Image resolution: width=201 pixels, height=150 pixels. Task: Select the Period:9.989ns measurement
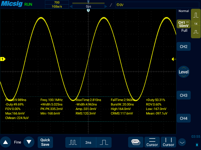click(16, 100)
